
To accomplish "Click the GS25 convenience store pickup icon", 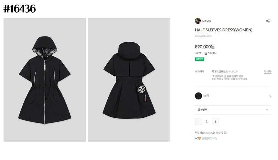I will tap(198, 138).
